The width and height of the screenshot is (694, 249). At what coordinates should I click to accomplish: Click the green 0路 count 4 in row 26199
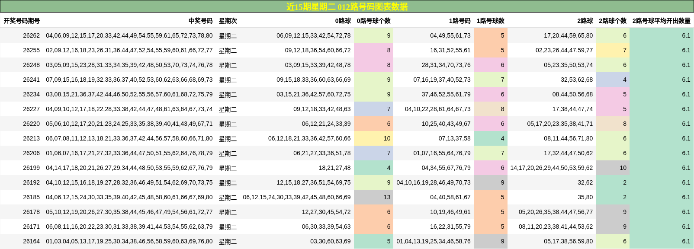(x=373, y=168)
